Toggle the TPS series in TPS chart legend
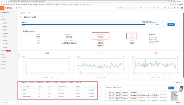 (152, 77)
